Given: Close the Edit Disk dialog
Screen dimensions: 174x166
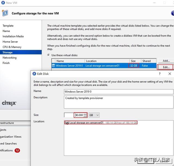Looking at the screenshot, I should (x=170, y=74).
